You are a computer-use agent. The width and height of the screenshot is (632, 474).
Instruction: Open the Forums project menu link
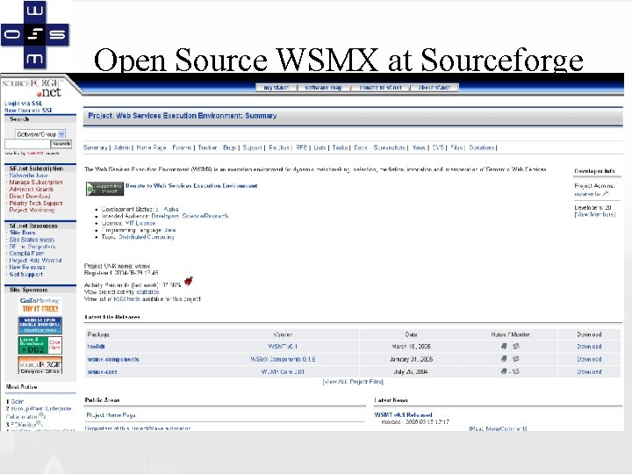point(182,147)
